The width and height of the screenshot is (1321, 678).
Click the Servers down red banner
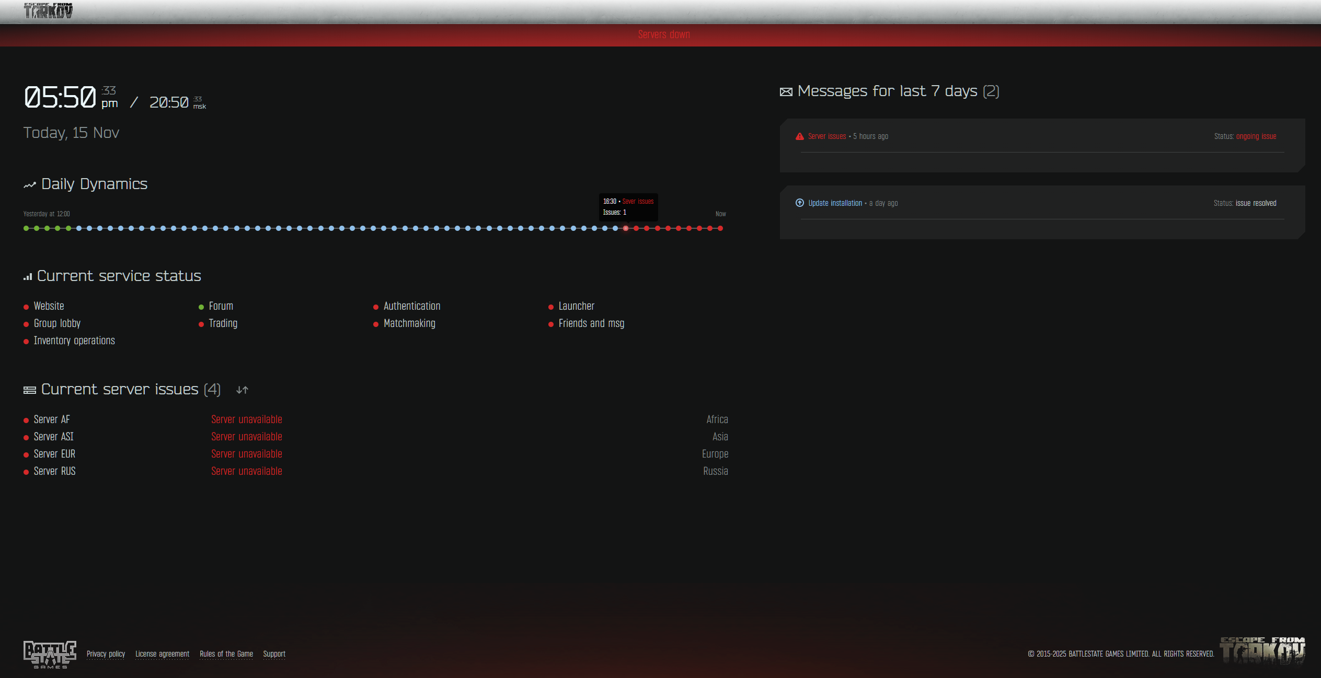[663, 35]
